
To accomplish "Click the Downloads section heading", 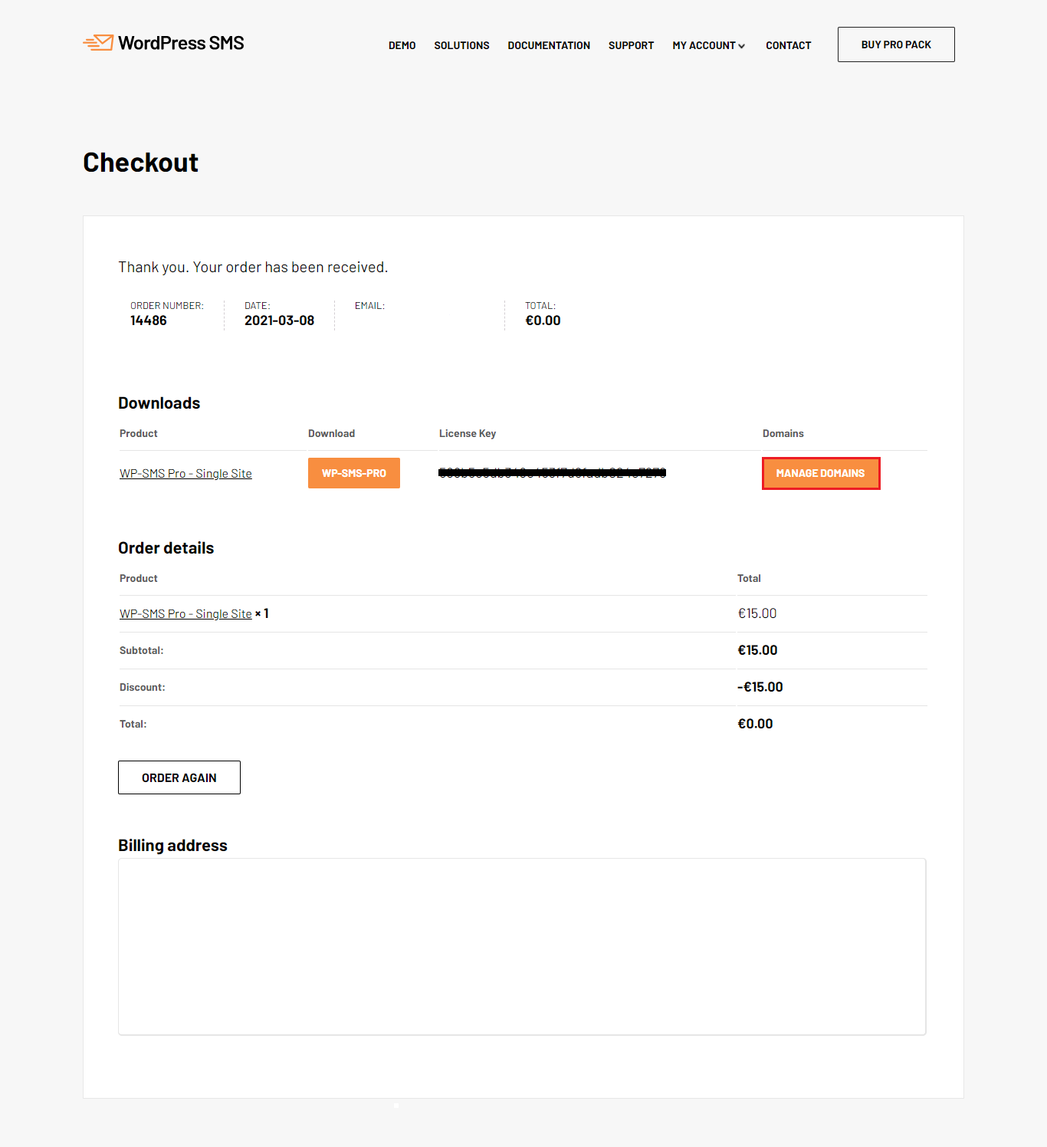I will [x=159, y=403].
